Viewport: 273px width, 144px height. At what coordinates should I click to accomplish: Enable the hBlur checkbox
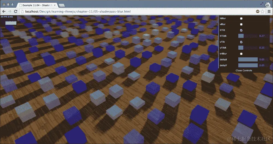tap(241, 18)
